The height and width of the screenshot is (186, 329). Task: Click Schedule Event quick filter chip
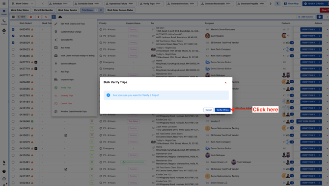(87, 3)
